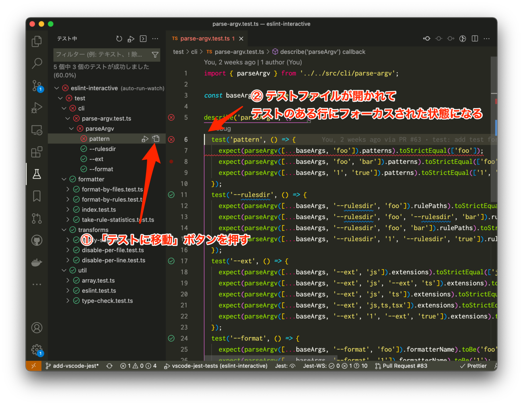Expand index.test.ts node

click(x=68, y=210)
